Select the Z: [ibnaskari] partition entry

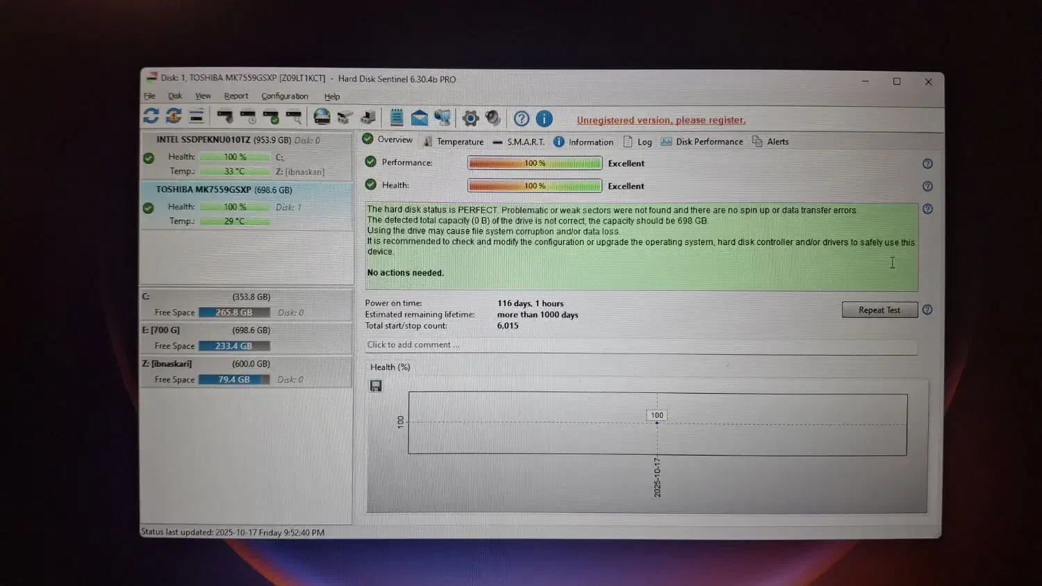tap(246, 371)
